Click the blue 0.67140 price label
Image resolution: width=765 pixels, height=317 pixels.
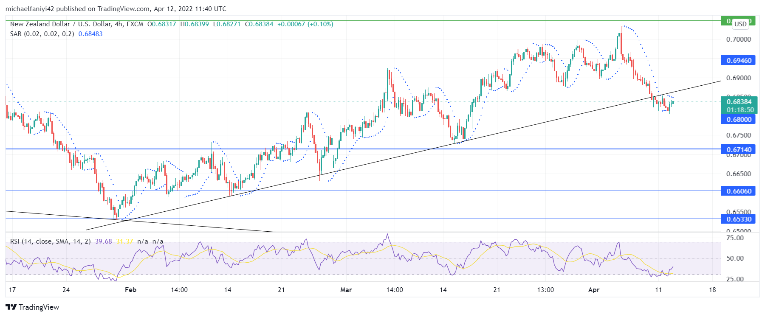[739, 149]
